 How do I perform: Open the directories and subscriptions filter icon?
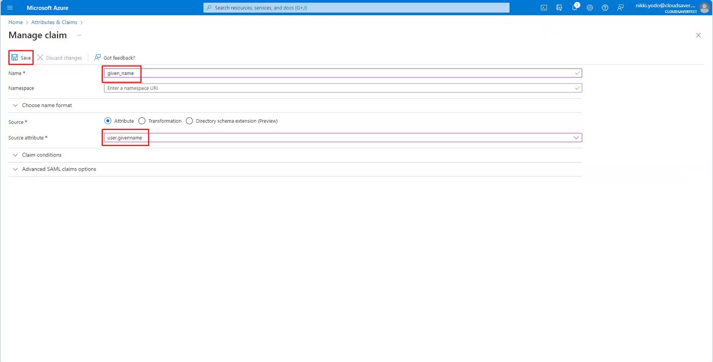click(x=559, y=8)
